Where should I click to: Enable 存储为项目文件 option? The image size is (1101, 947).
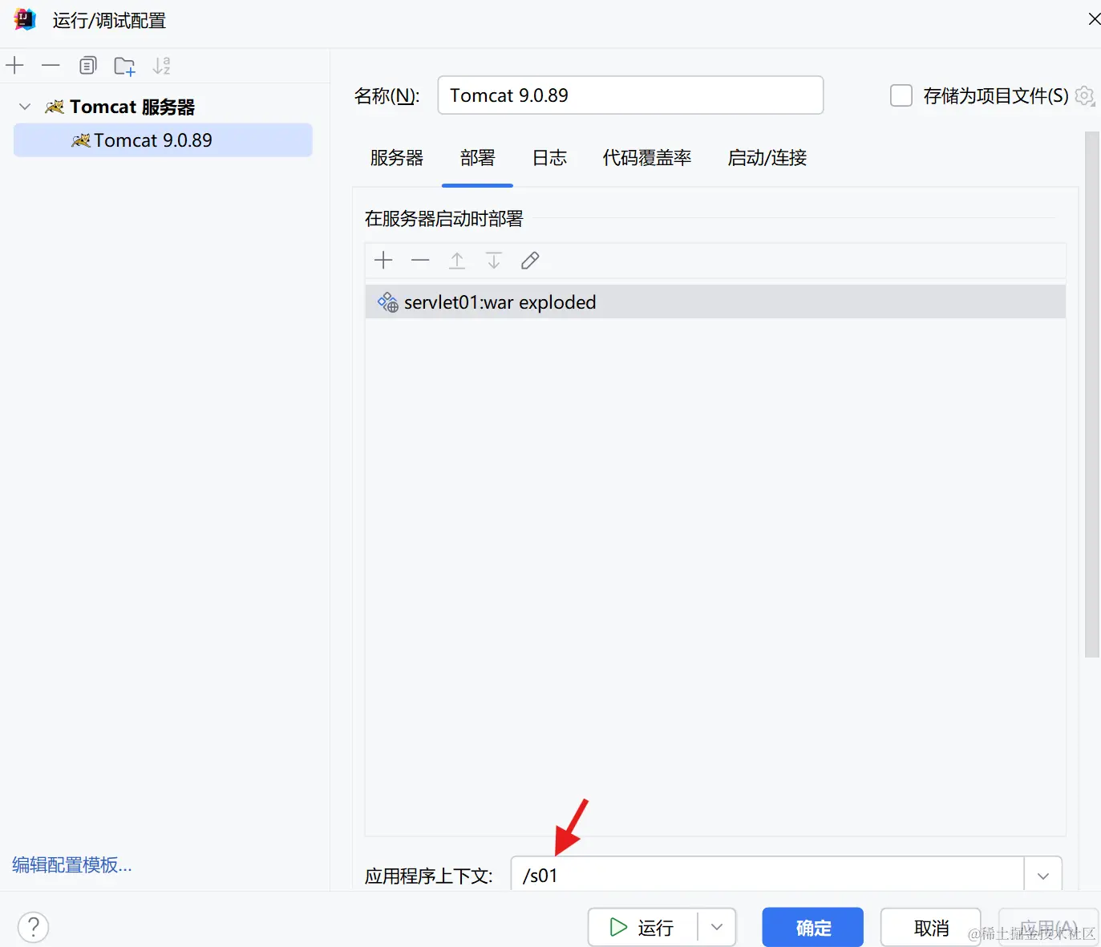coord(901,95)
